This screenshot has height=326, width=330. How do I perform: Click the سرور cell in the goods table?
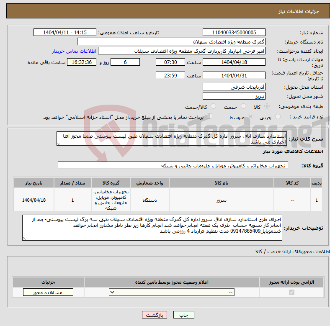click(222, 200)
